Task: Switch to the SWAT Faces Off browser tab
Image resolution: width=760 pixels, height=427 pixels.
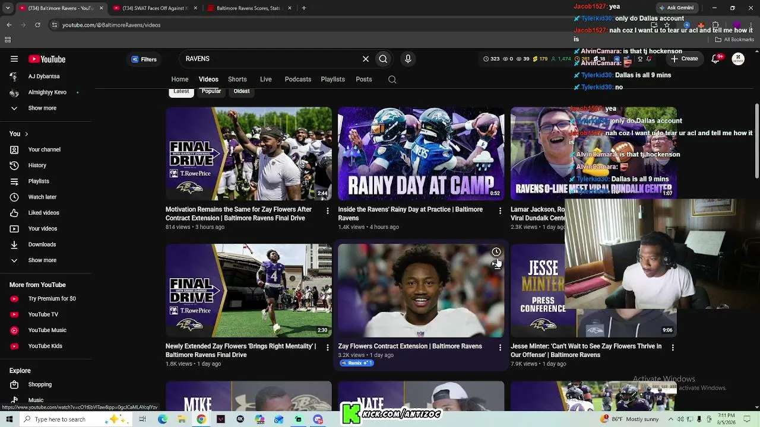Action: [x=156, y=8]
